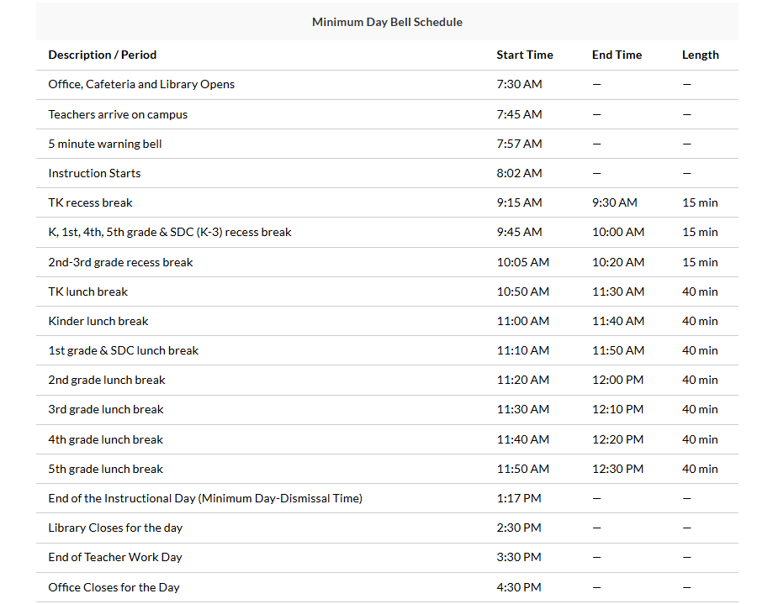Click TK recess break end time 9:30 AM
This screenshot has height=604, width=773.
click(x=614, y=202)
